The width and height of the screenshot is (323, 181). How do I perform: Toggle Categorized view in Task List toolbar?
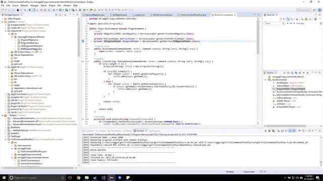(288, 19)
